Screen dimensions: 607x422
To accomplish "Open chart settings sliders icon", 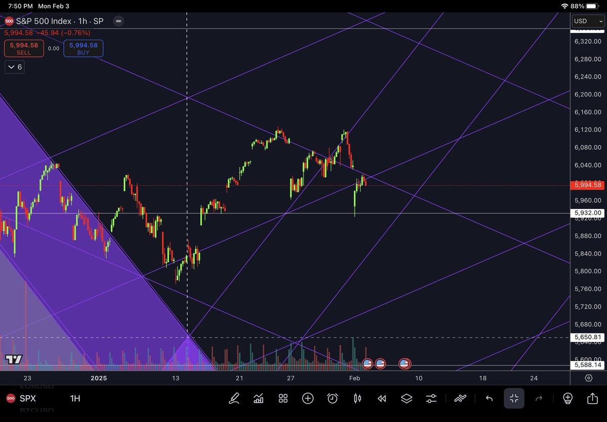I will pyautogui.click(x=431, y=398).
